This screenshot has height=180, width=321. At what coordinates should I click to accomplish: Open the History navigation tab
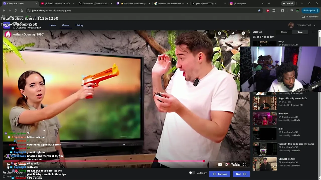(79, 25)
